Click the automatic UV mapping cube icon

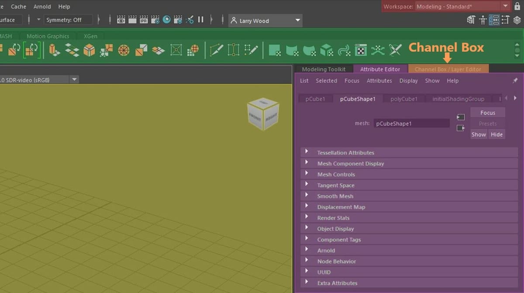[x=327, y=50]
